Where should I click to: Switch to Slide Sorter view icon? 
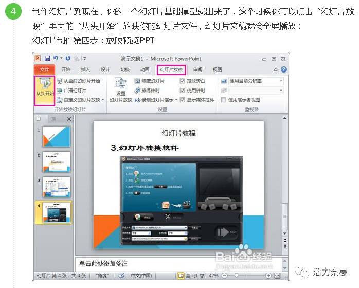click(188, 276)
